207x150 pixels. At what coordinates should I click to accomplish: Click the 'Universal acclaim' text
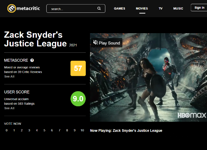pyautogui.click(x=16, y=99)
